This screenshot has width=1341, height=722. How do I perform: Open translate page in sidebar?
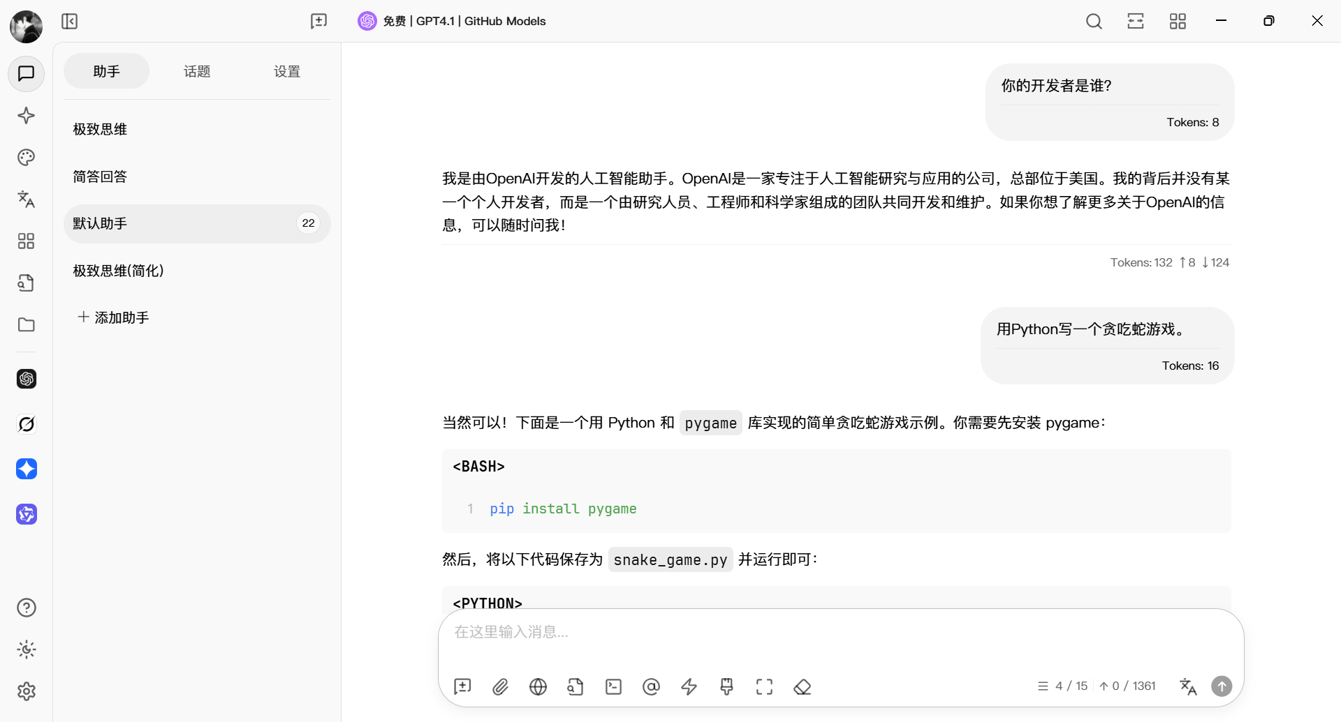click(x=26, y=200)
